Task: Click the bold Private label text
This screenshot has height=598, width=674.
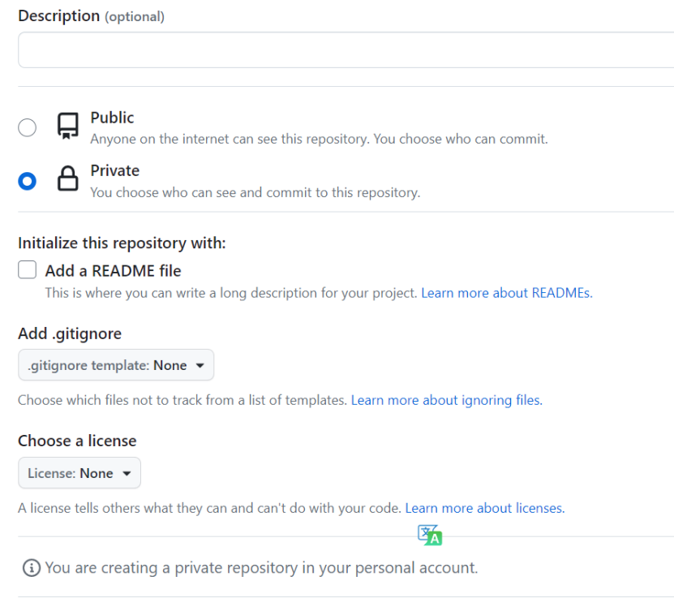Action: [x=114, y=170]
